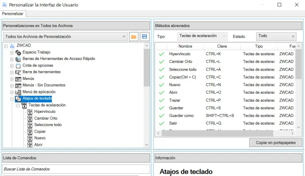The image size is (305, 176).
Task: Sort by the Tipo column header
Action: [259, 46]
